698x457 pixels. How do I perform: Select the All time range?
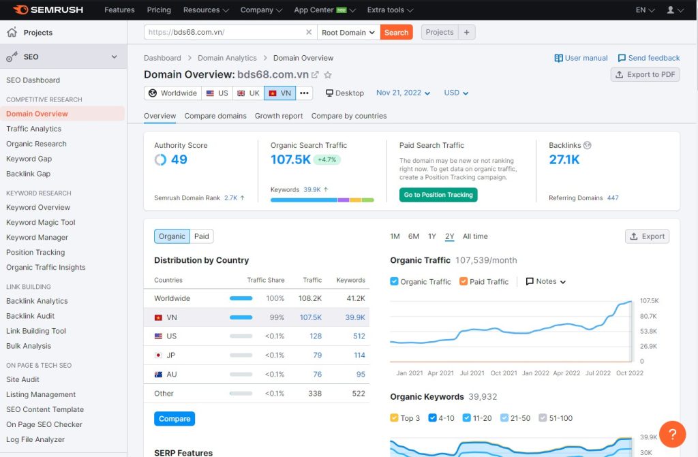coord(475,236)
